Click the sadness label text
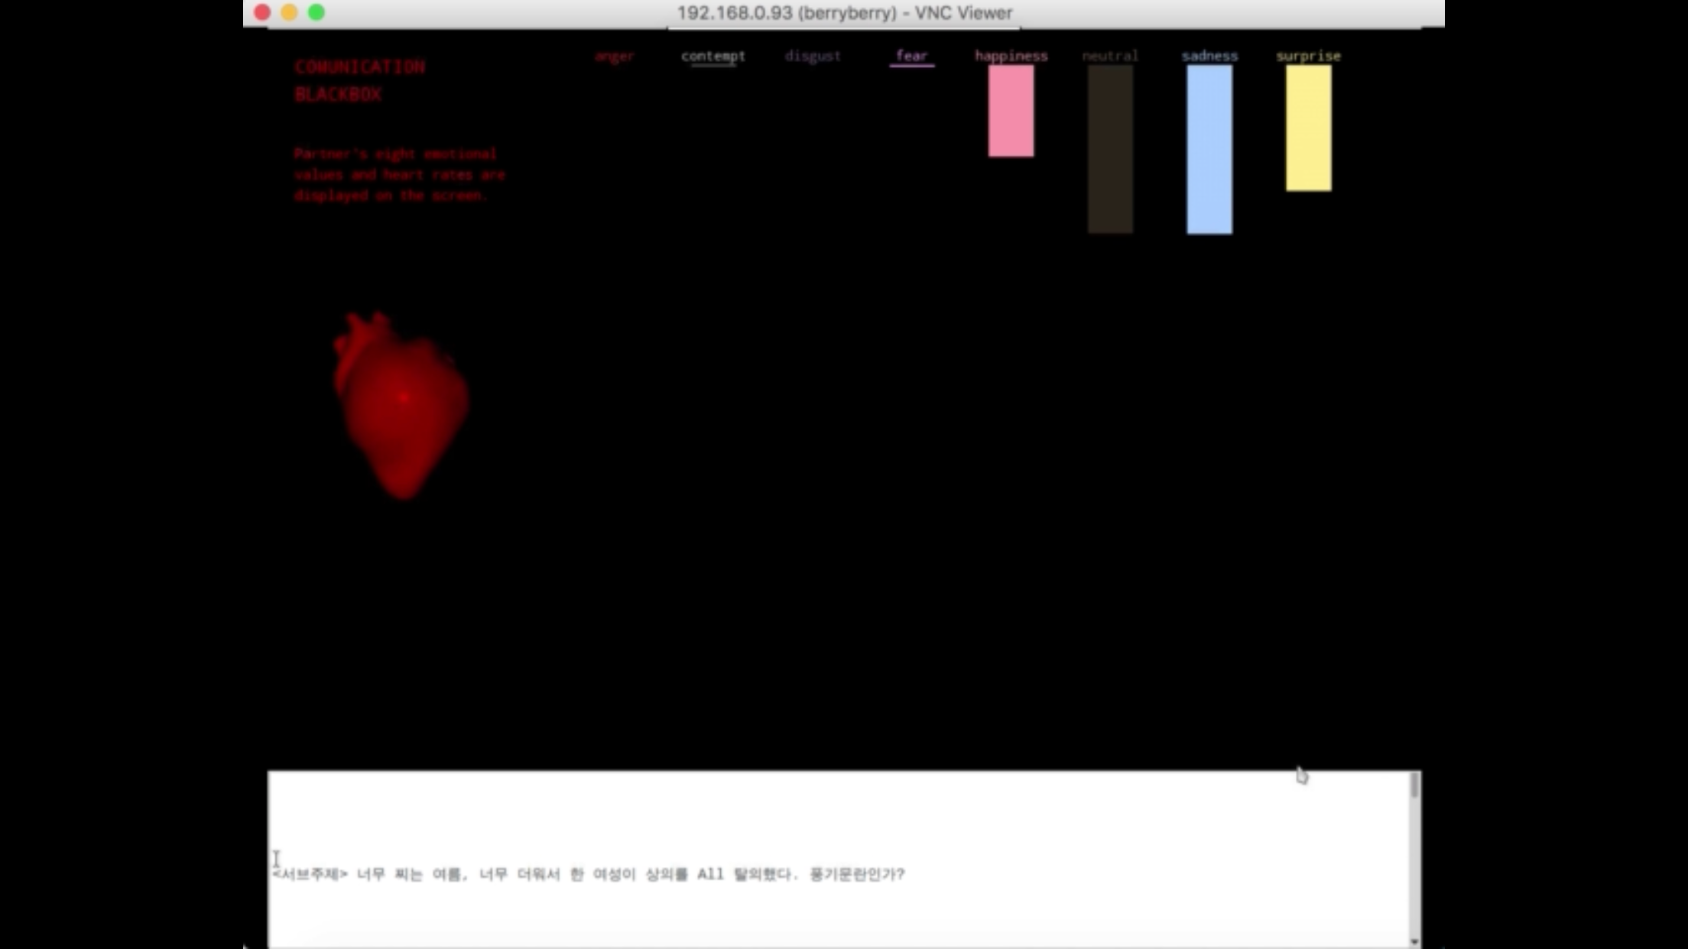 pos(1209,56)
